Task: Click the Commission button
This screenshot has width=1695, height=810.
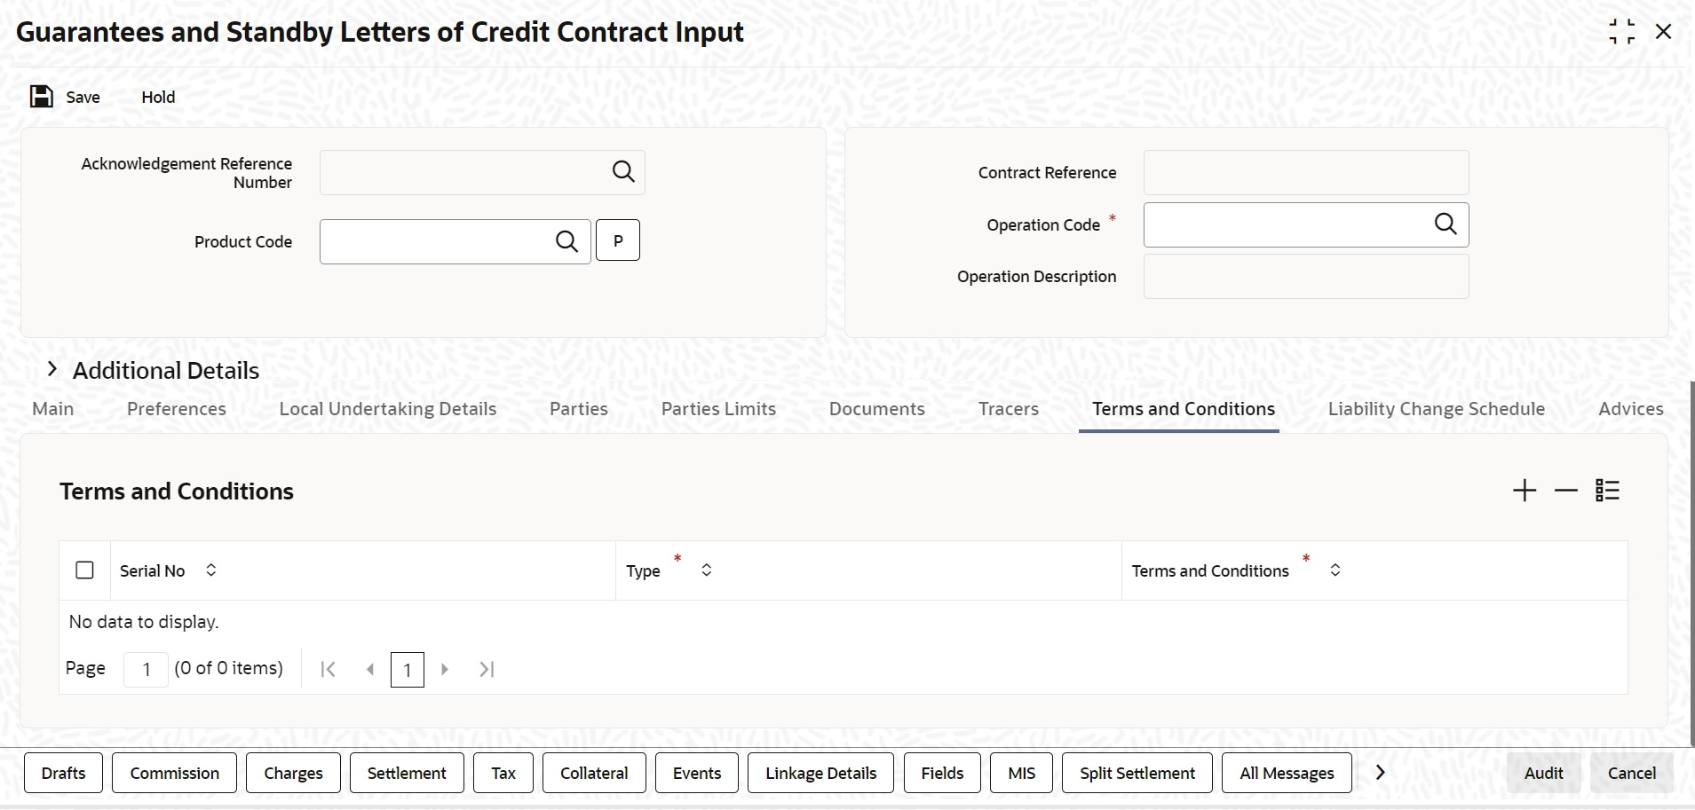Action: tap(175, 773)
